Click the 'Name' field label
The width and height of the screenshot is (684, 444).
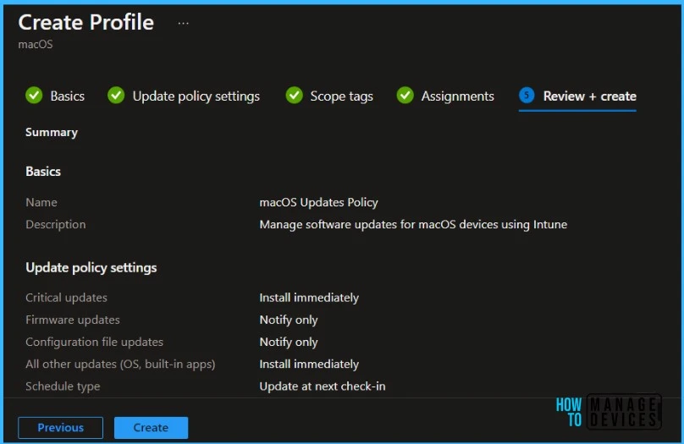(41, 202)
